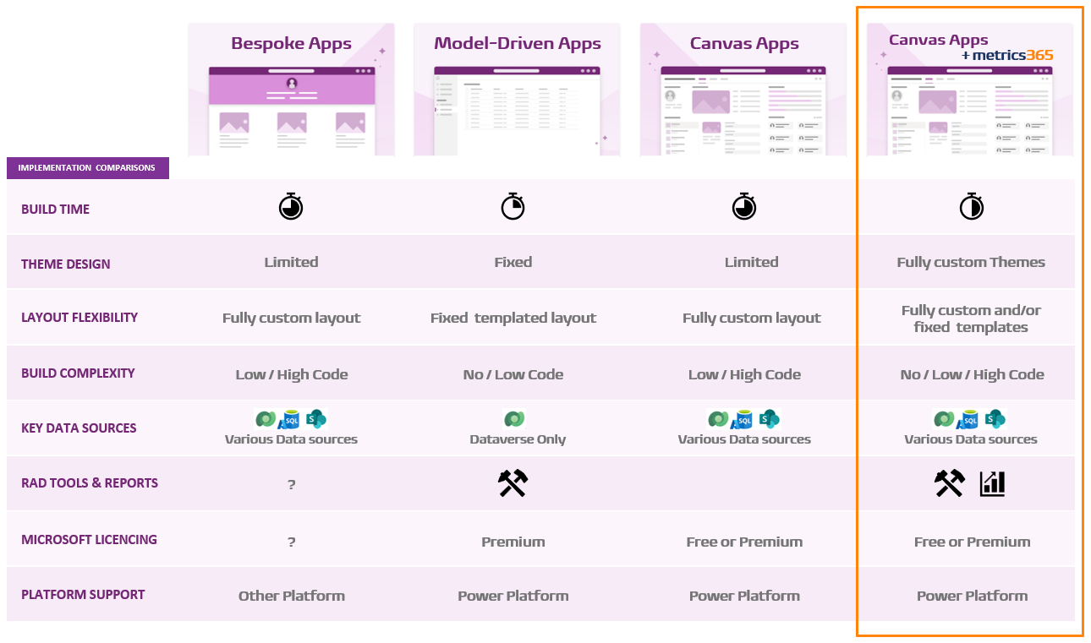
Task: Click the metrics365 logo
Action: click(1007, 55)
